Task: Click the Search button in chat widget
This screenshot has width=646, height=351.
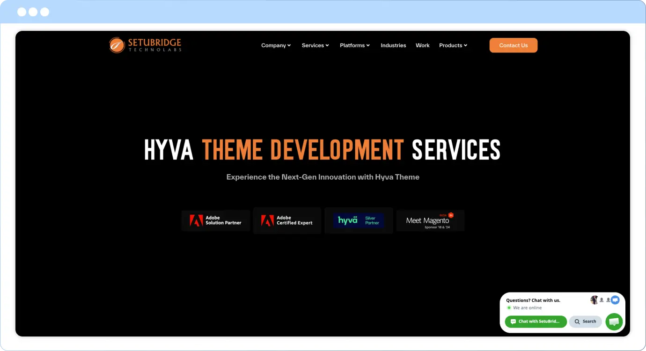Action: [x=585, y=322]
